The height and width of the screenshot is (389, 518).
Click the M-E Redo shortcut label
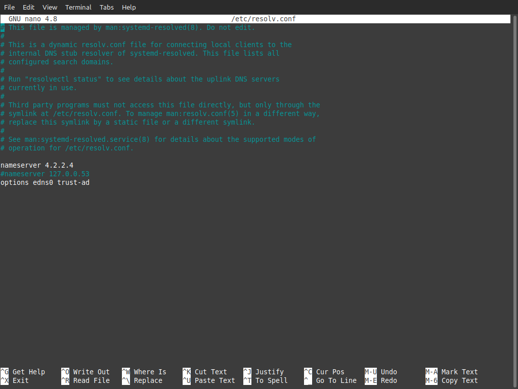tap(381, 380)
